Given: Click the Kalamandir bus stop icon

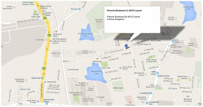Looking at the screenshot, I should point(42,78).
